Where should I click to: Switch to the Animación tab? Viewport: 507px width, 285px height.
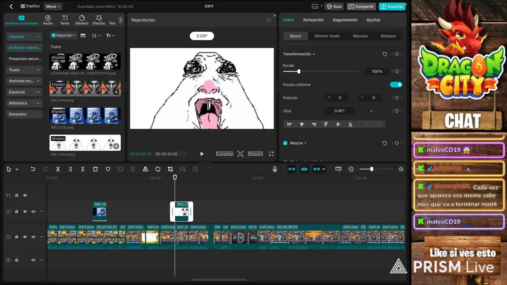pos(313,20)
